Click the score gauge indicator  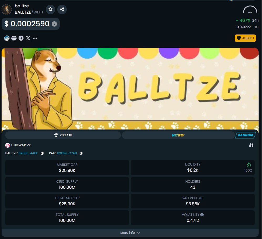250,10
